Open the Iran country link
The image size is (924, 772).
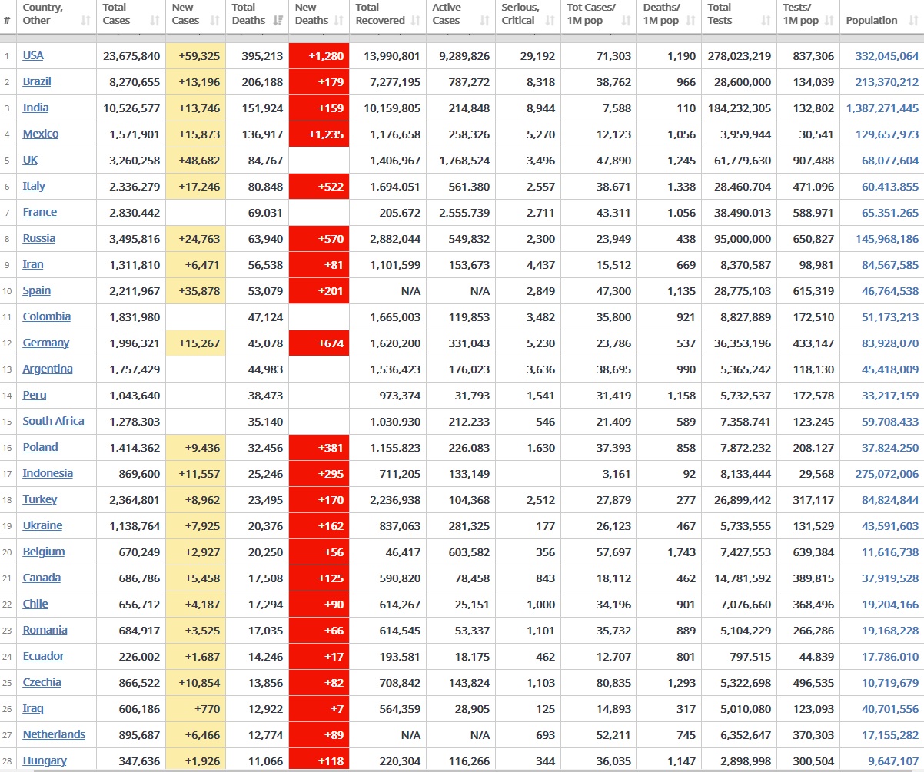tap(33, 264)
